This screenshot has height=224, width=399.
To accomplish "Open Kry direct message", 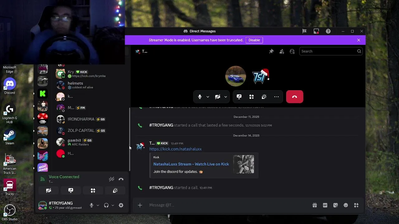I will click(90, 74).
